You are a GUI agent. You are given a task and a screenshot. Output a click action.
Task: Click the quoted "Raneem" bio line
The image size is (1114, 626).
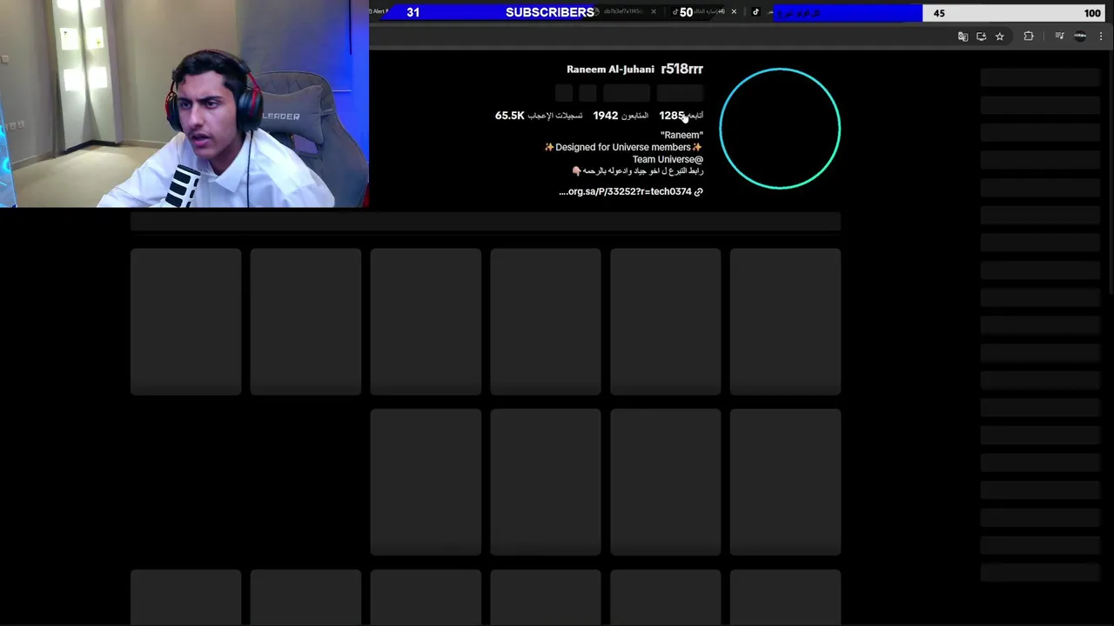pos(681,135)
